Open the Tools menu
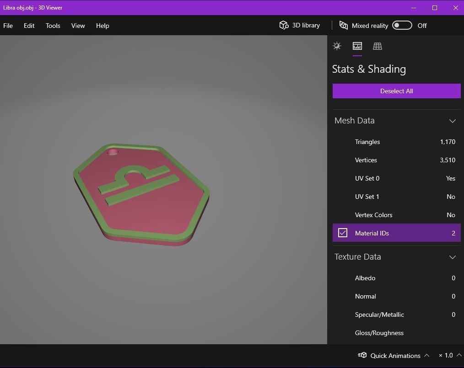464x368 pixels. coord(53,26)
